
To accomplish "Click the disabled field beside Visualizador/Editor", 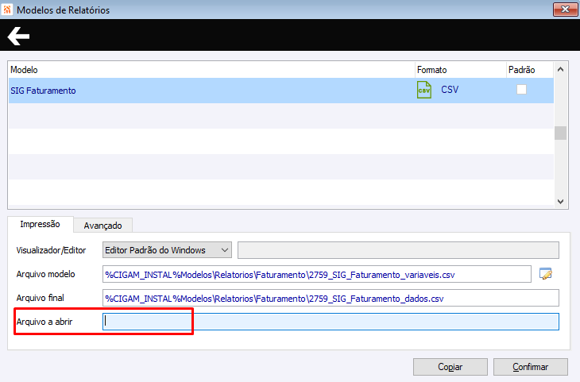I will click(398, 250).
